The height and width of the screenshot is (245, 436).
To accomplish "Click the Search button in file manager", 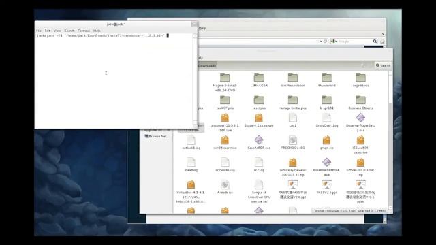I will 383,65.
